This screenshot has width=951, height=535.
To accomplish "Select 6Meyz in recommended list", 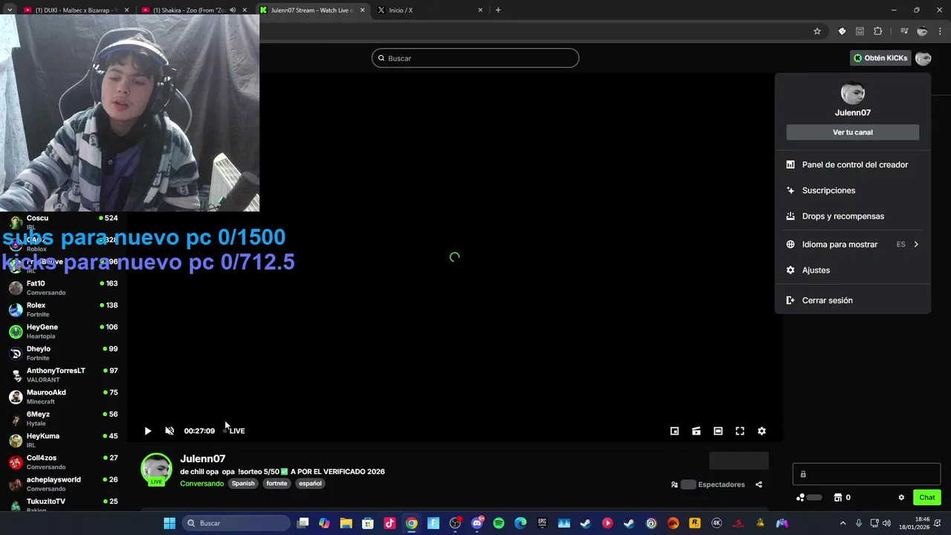I will (63, 418).
